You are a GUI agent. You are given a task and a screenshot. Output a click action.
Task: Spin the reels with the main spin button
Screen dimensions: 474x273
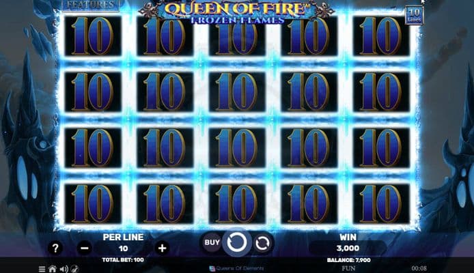(237, 242)
